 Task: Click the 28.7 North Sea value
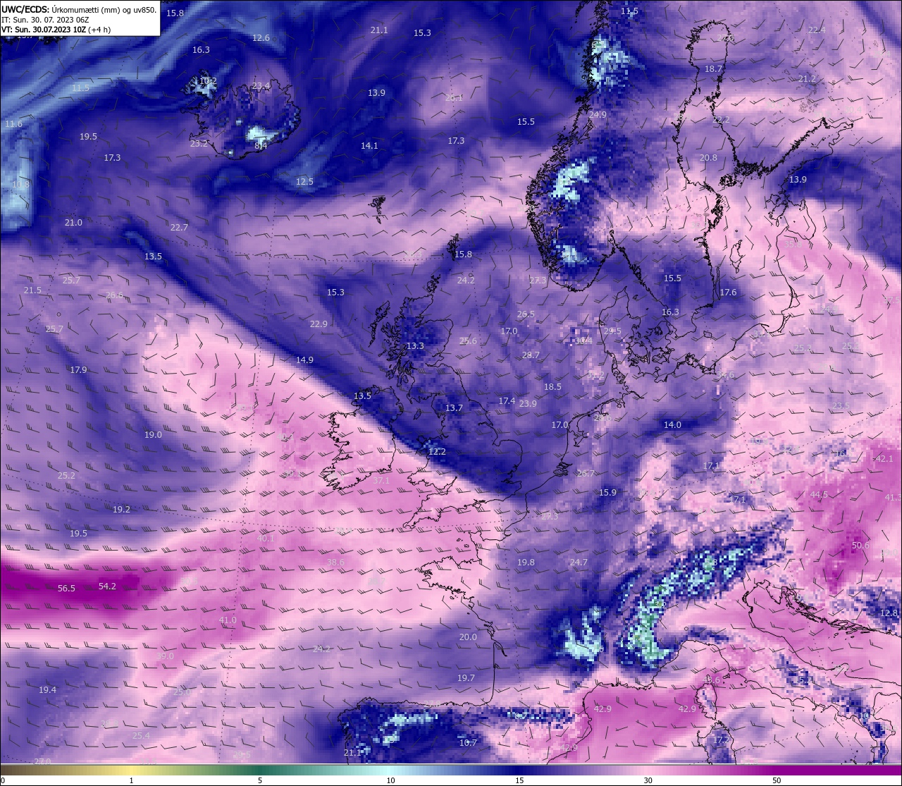(531, 355)
